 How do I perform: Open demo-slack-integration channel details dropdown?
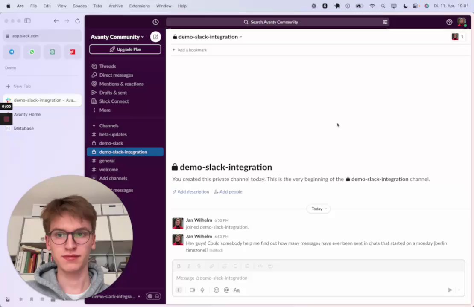[208, 37]
